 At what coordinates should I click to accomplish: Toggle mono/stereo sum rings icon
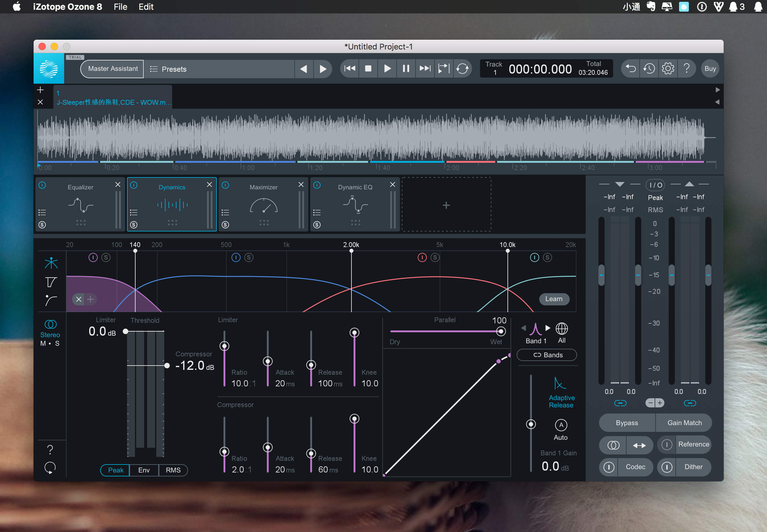tap(613, 445)
